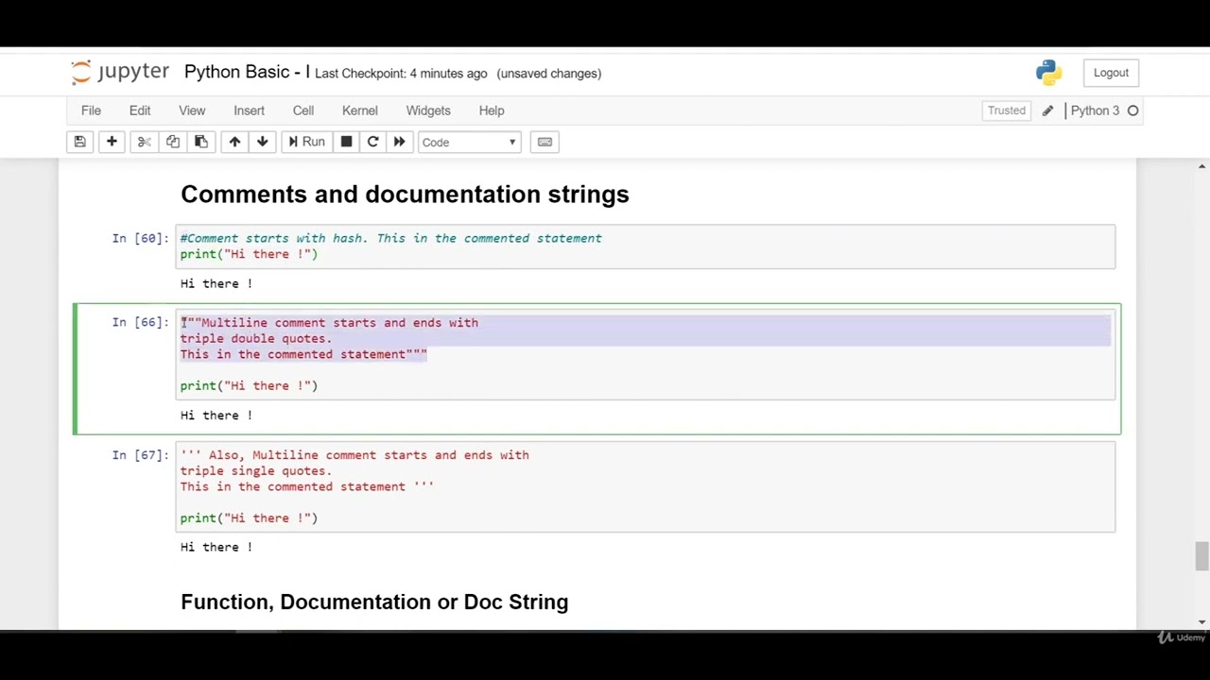Image resolution: width=1210 pixels, height=680 pixels.
Task: Rename notebook title Python Basic - I
Action: (x=248, y=73)
